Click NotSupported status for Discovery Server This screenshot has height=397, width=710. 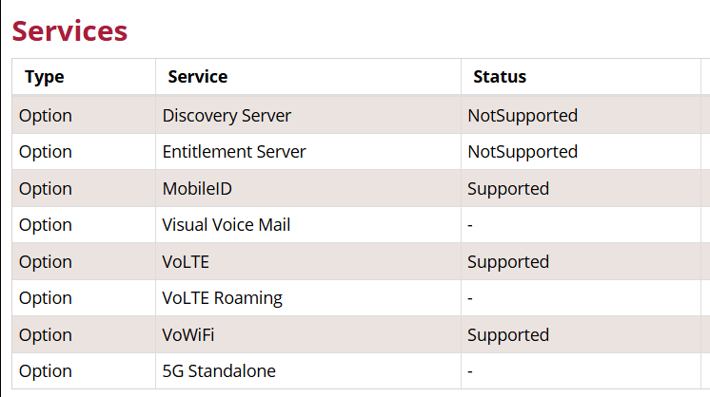(523, 116)
